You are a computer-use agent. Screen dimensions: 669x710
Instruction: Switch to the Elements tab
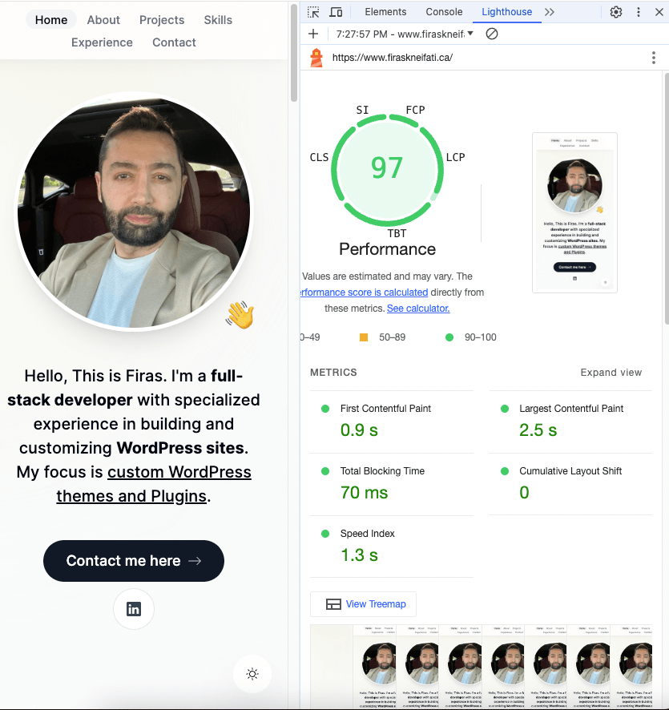[x=385, y=12]
